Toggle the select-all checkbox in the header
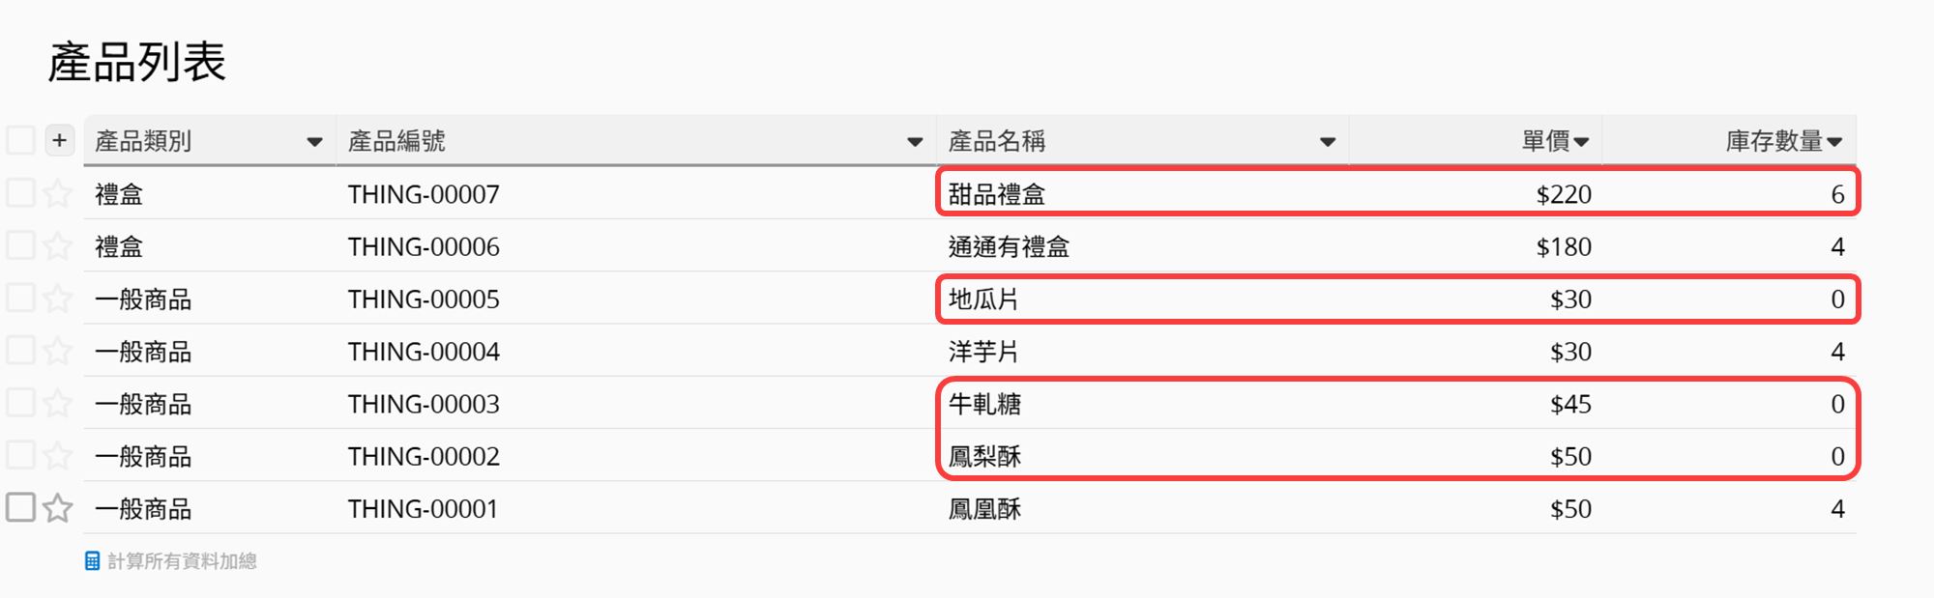Screen dimensions: 1934x598 point(20,140)
